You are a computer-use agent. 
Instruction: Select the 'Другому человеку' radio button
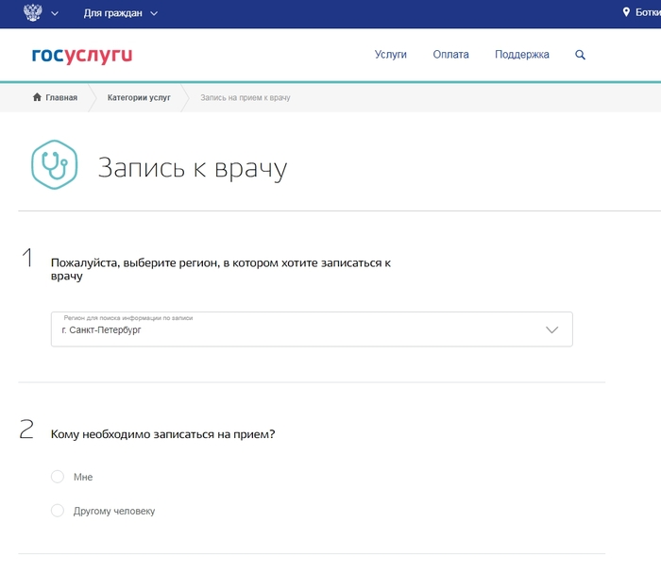58,510
